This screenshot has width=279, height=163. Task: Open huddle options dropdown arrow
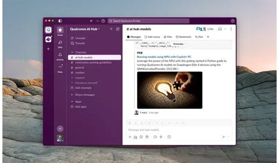pyautogui.click(x=225, y=29)
